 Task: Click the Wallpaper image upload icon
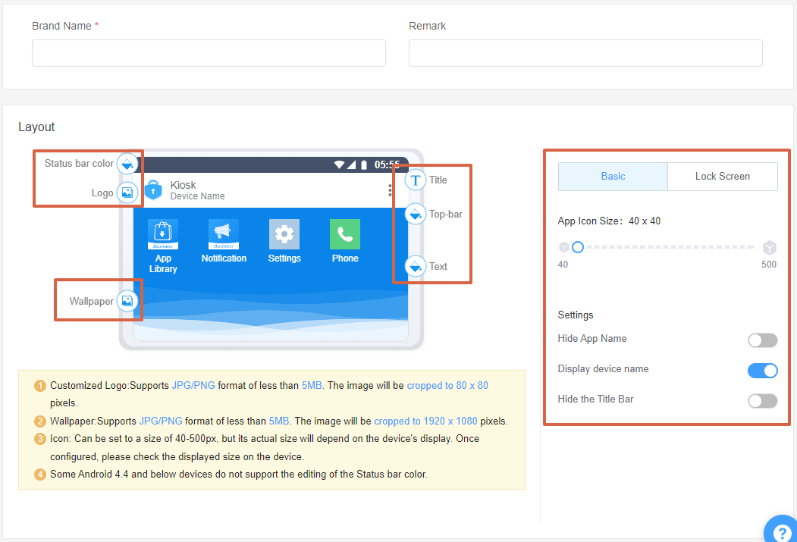point(127,301)
